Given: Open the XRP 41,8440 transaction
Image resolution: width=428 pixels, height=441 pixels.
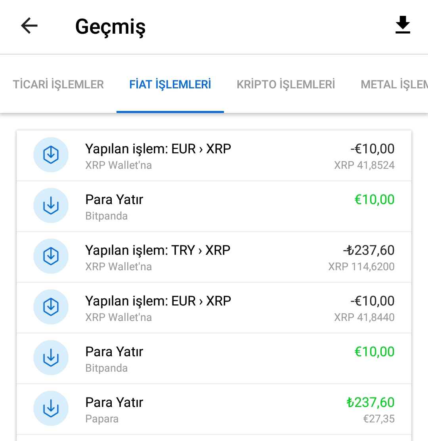Looking at the screenshot, I should pos(214,308).
